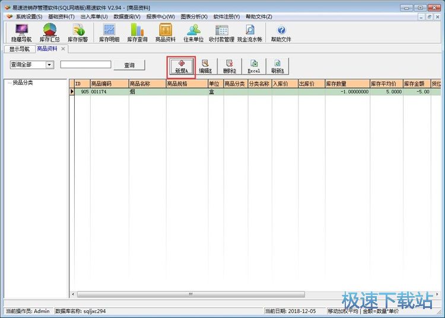The height and width of the screenshot is (318, 445).
Task: Sort by 入库价 column header
Action: coord(285,84)
